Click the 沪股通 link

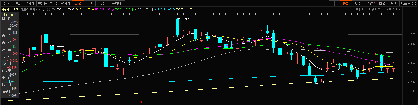click(x=359, y=9)
